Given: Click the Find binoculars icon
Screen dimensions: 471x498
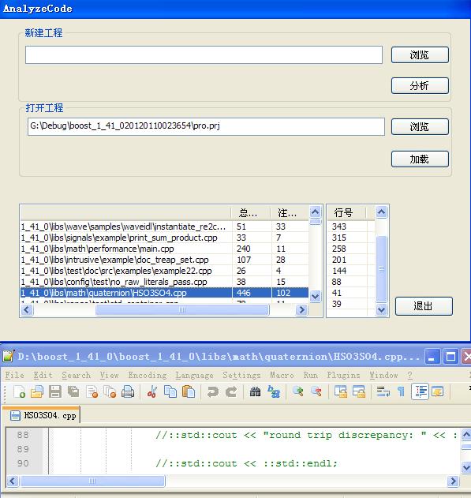Looking at the screenshot, I should click(x=255, y=391).
